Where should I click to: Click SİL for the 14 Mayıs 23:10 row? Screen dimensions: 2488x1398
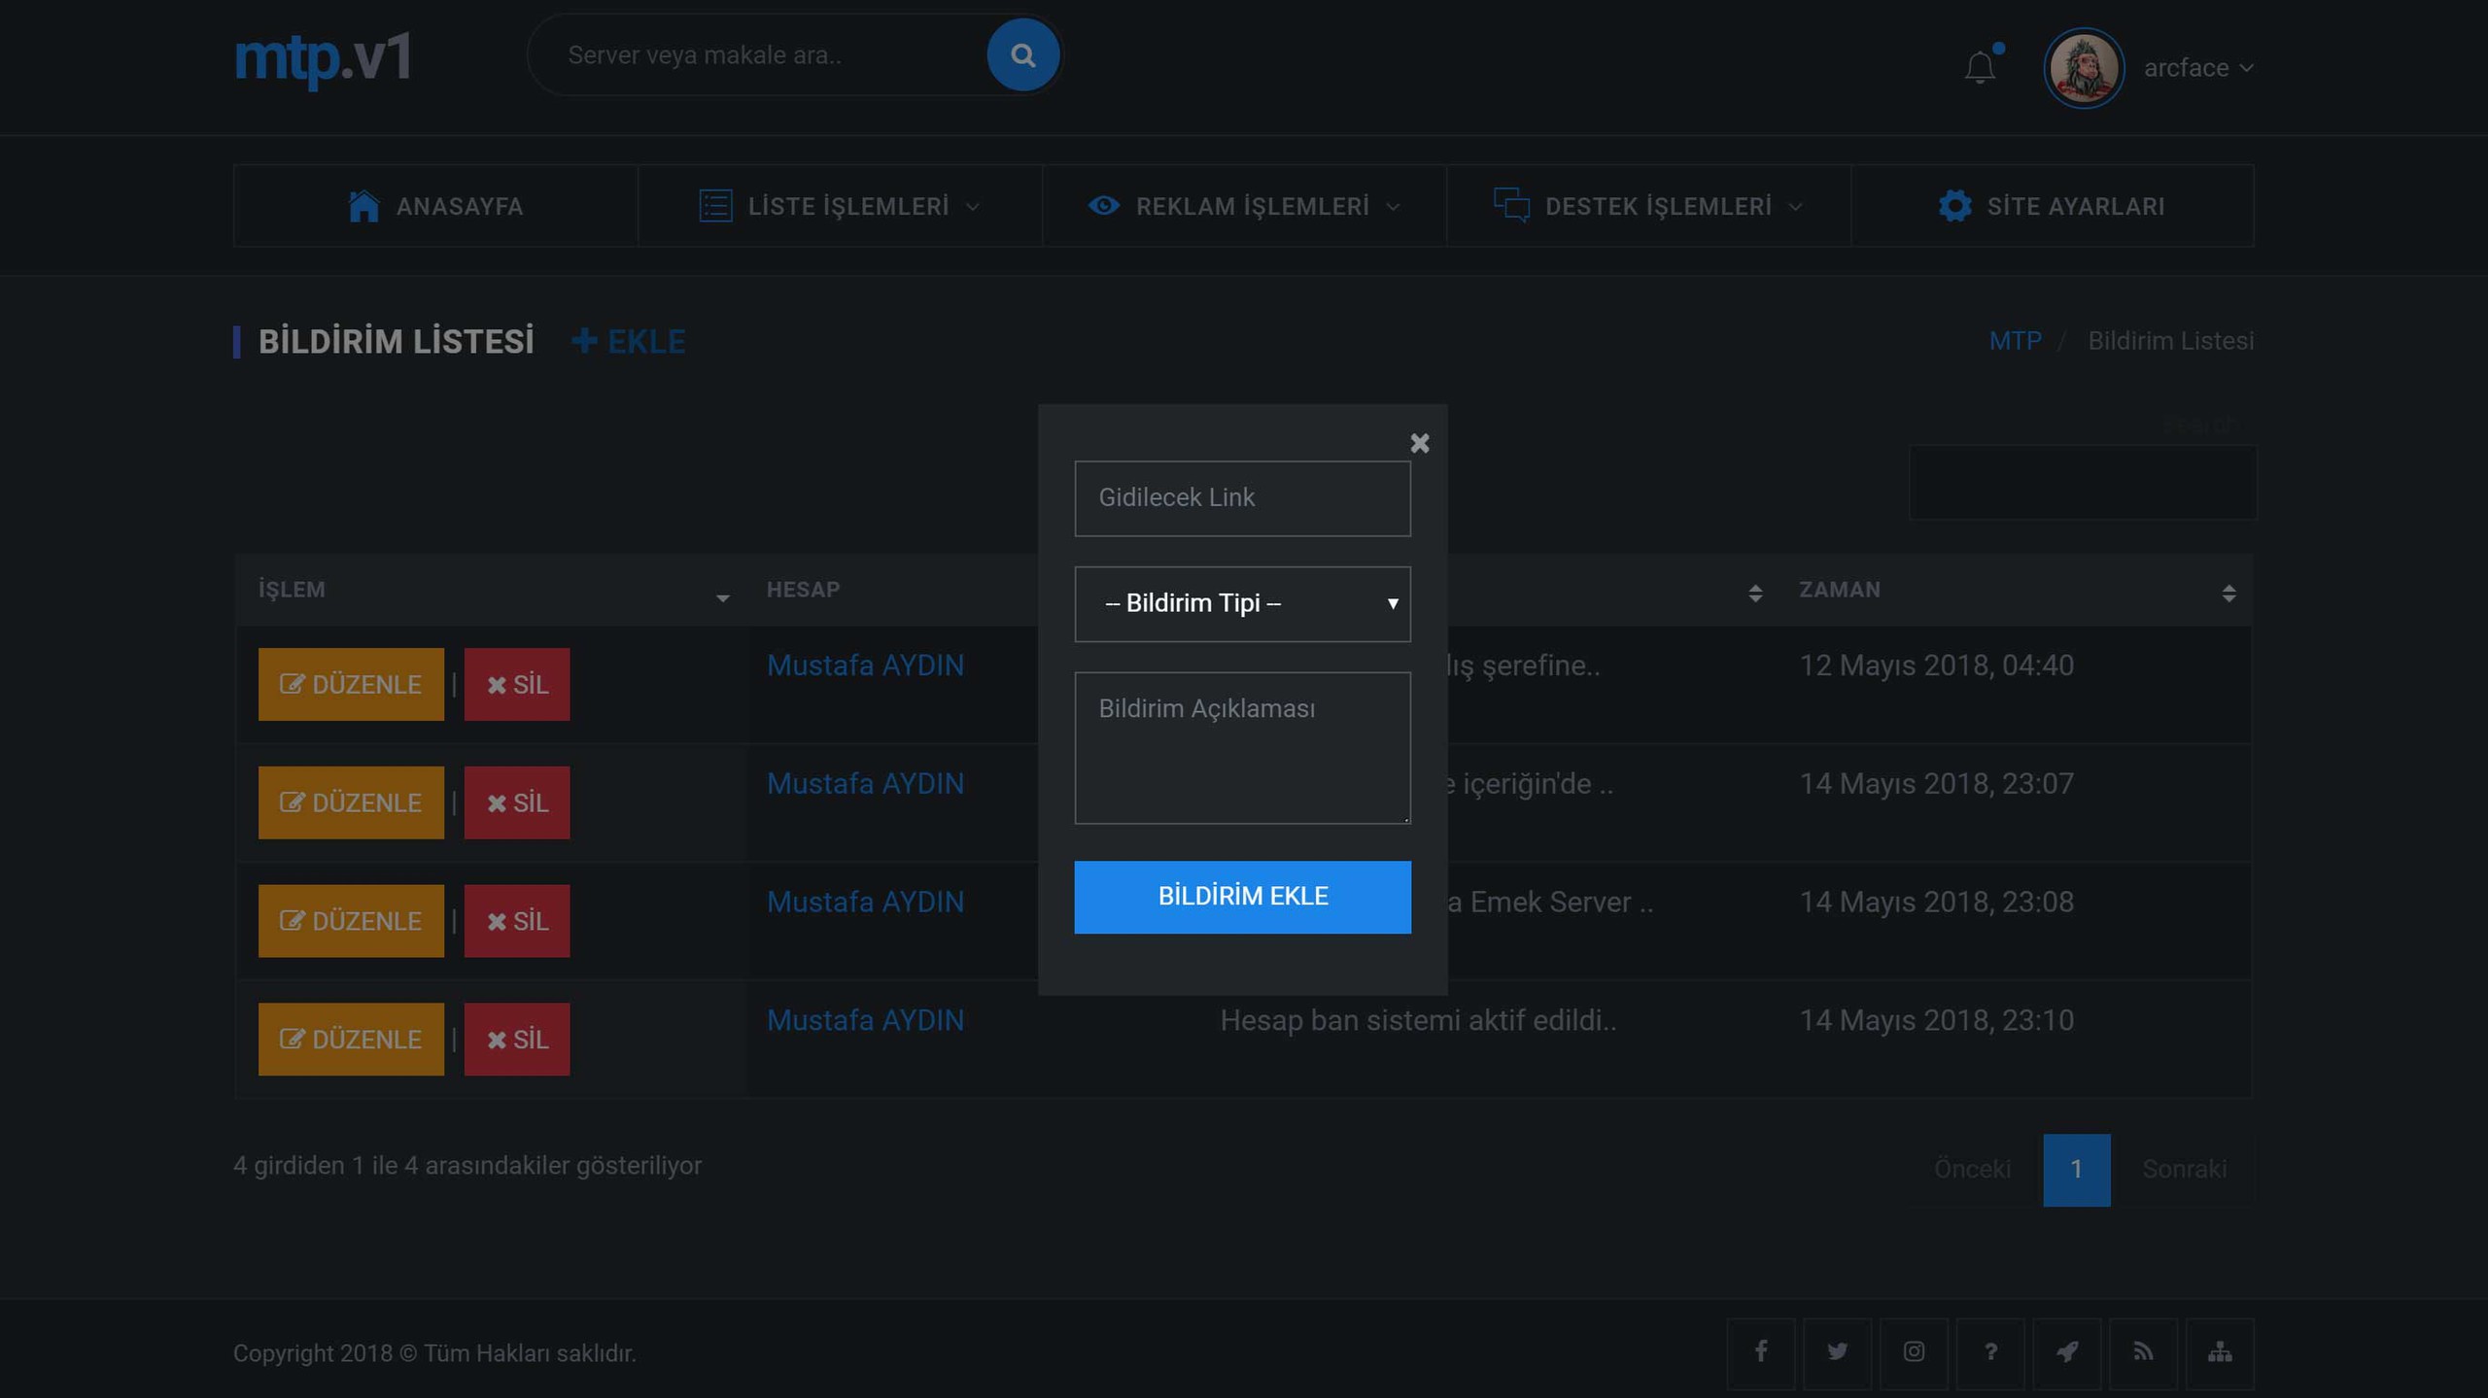pos(517,1040)
